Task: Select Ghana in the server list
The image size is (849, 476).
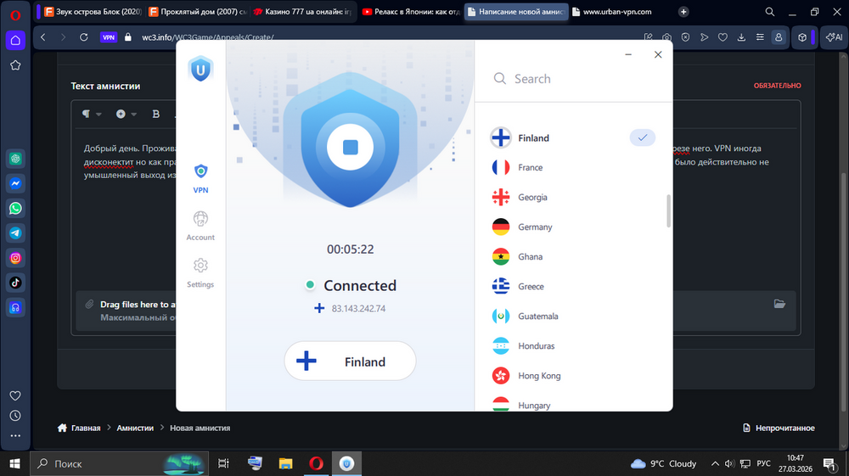Action: pyautogui.click(x=573, y=257)
